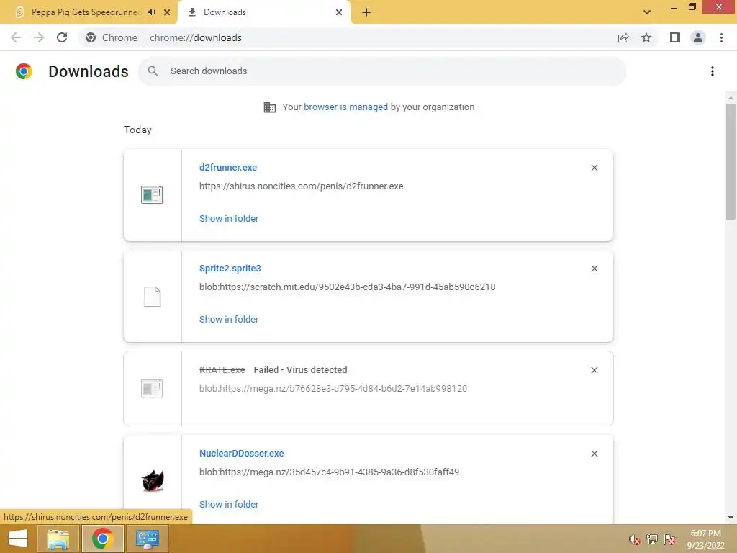Click the mega.nz 35d457c4 blob URL

(x=329, y=472)
